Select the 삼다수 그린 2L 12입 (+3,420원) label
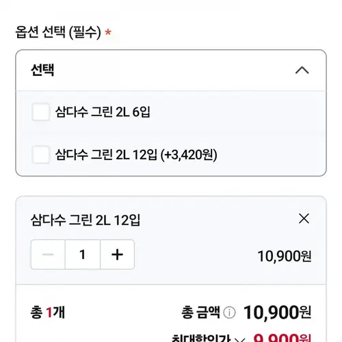This screenshot has height=342, width=342. coord(136,155)
